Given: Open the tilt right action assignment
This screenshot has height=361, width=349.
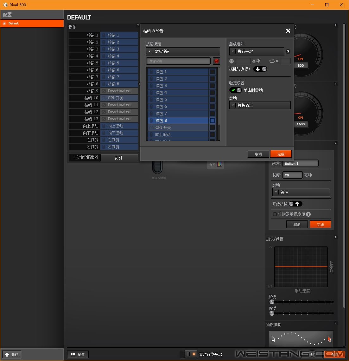Looking at the screenshot, I should pos(119,147).
